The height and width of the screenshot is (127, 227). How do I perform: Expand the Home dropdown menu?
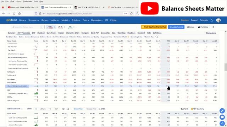point(23,20)
